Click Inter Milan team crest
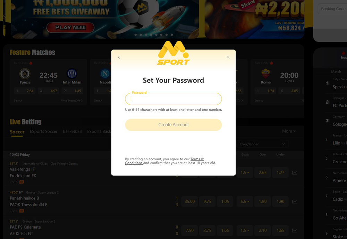Screen dimensions: 347x239 (72, 73)
